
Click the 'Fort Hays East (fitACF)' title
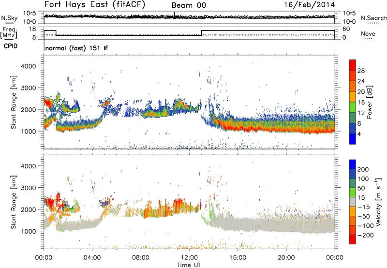94,4
